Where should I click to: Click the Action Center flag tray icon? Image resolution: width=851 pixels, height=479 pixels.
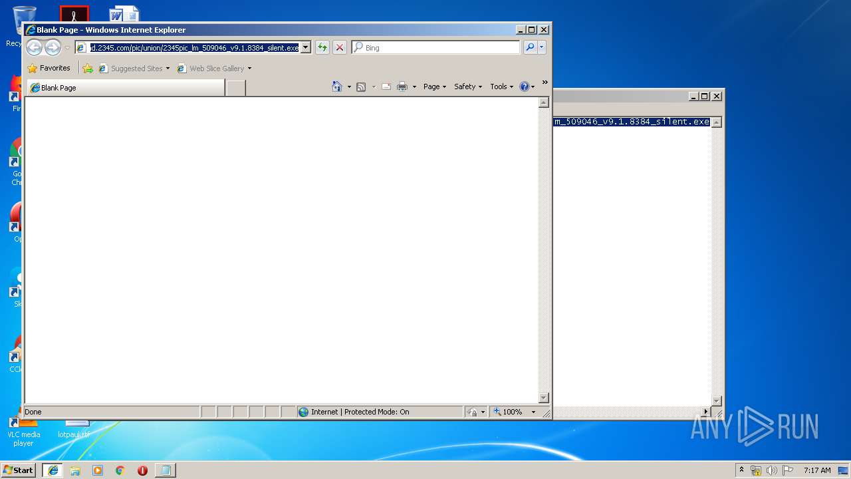coord(788,470)
